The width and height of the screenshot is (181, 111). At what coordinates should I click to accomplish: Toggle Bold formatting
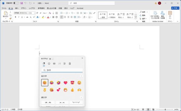[x=15, y=17]
